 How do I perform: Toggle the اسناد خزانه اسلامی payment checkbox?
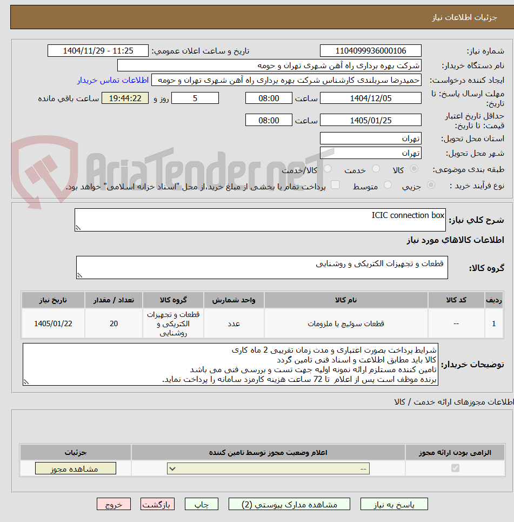click(x=335, y=185)
